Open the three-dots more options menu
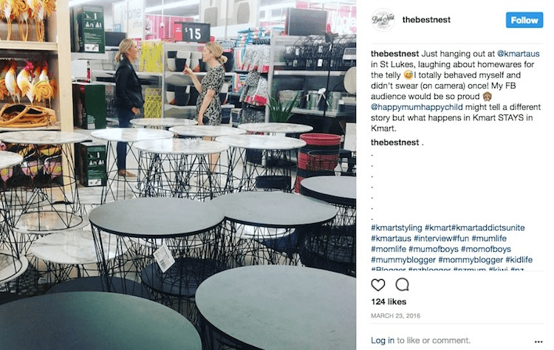Viewport: 554px width, 350px height. [538, 342]
